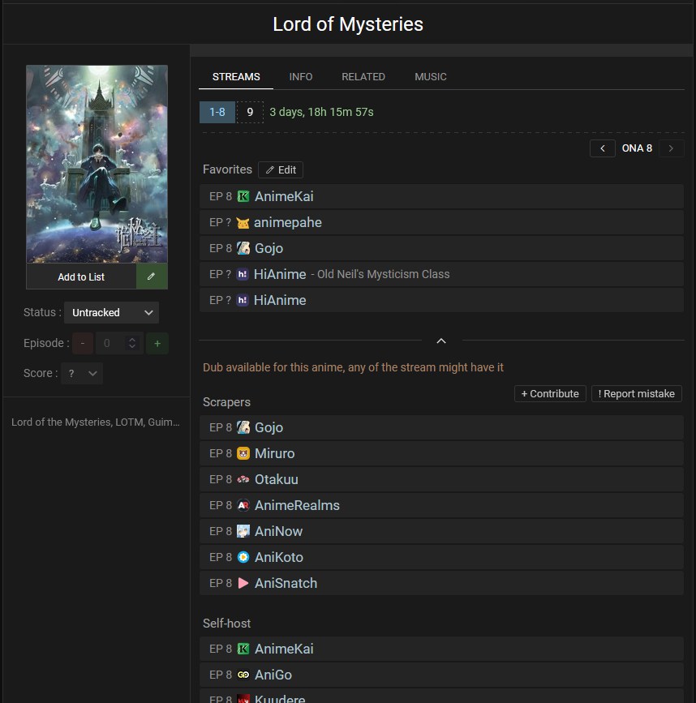Open the Status dropdown showing Untracked

[111, 312]
